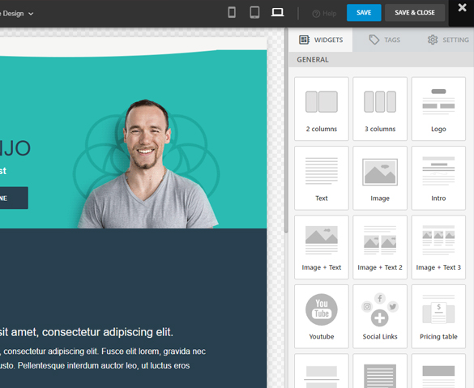Select the WIDGETS tab
Viewport: 474px width, 388px height.
pos(321,40)
